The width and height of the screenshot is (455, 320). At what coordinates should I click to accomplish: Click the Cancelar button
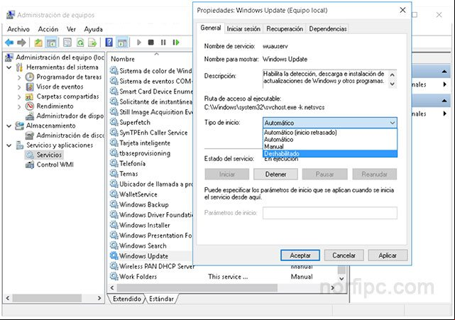click(x=344, y=255)
